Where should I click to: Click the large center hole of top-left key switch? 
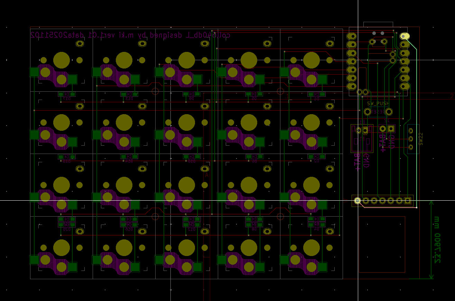[x=62, y=60]
